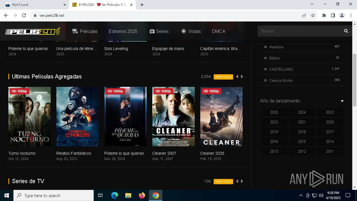Open the Equipaje de mano title link
The width and height of the screenshot is (357, 201).
point(168,49)
